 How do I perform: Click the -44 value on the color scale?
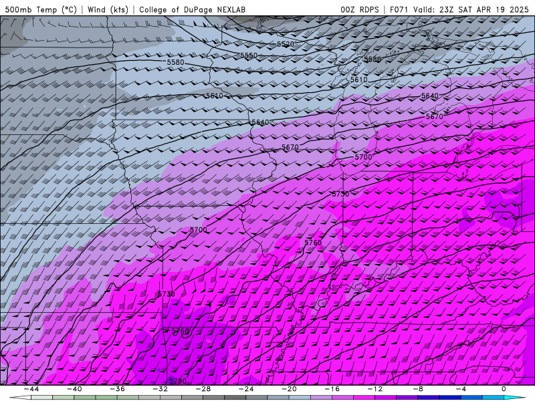(x=31, y=389)
